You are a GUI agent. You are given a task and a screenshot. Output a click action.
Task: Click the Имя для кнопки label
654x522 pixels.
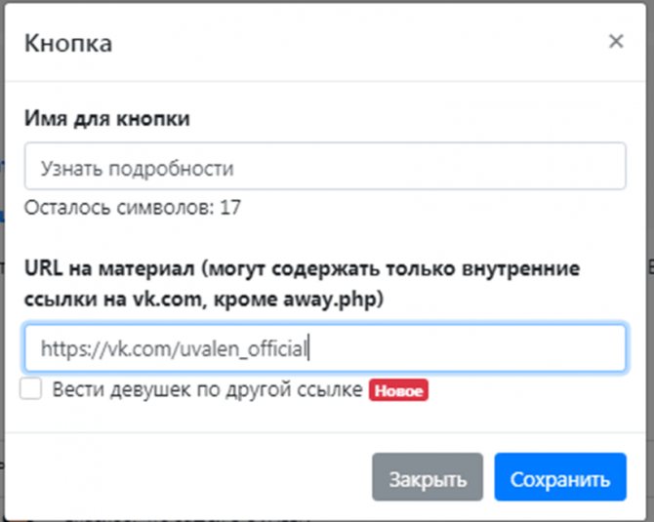point(107,118)
